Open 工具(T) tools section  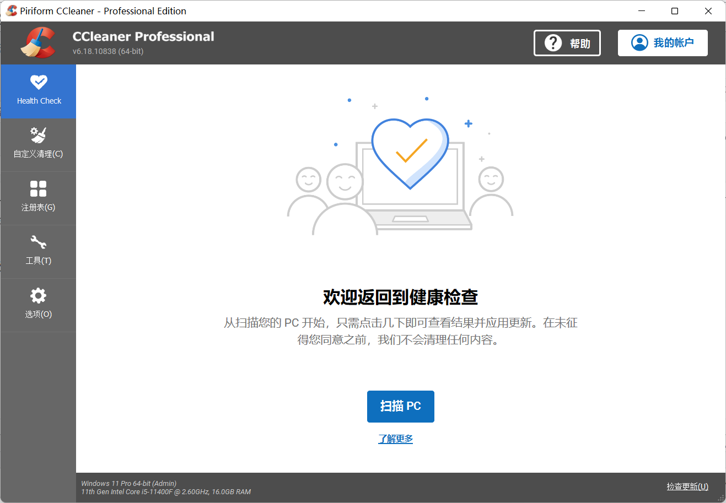point(38,252)
